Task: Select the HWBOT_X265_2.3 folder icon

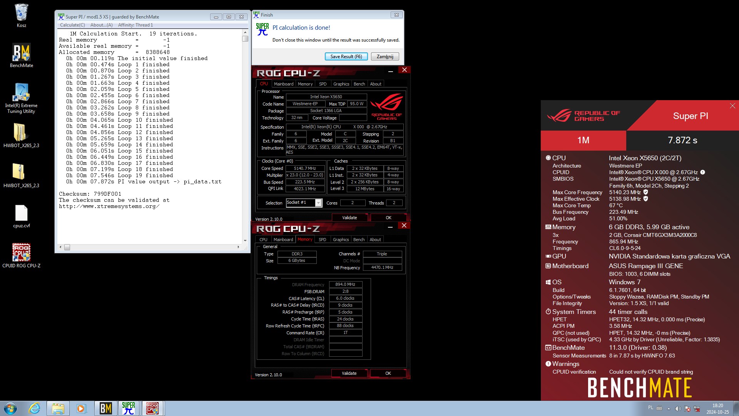Action: (21, 136)
